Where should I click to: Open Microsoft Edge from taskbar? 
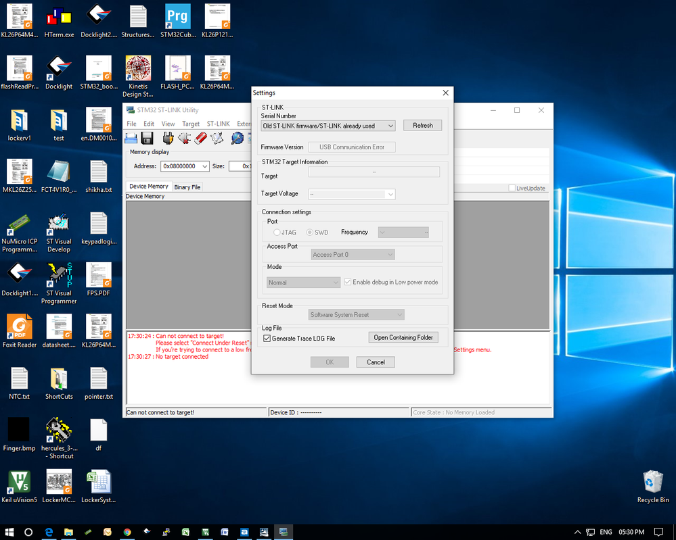49,532
